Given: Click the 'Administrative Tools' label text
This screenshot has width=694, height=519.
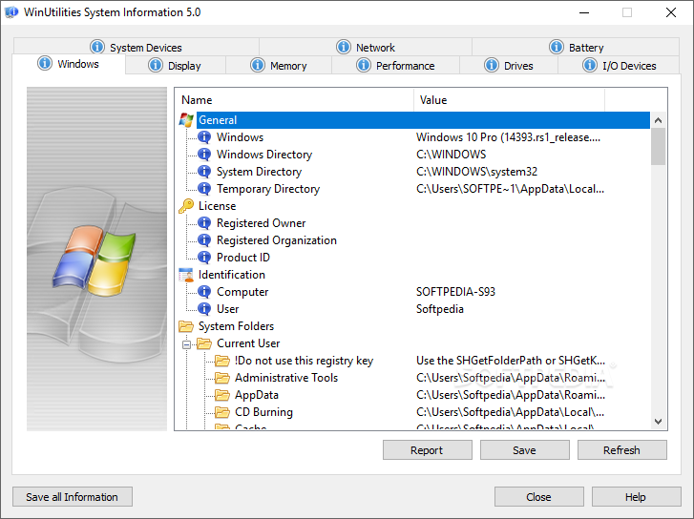Looking at the screenshot, I should [286, 378].
